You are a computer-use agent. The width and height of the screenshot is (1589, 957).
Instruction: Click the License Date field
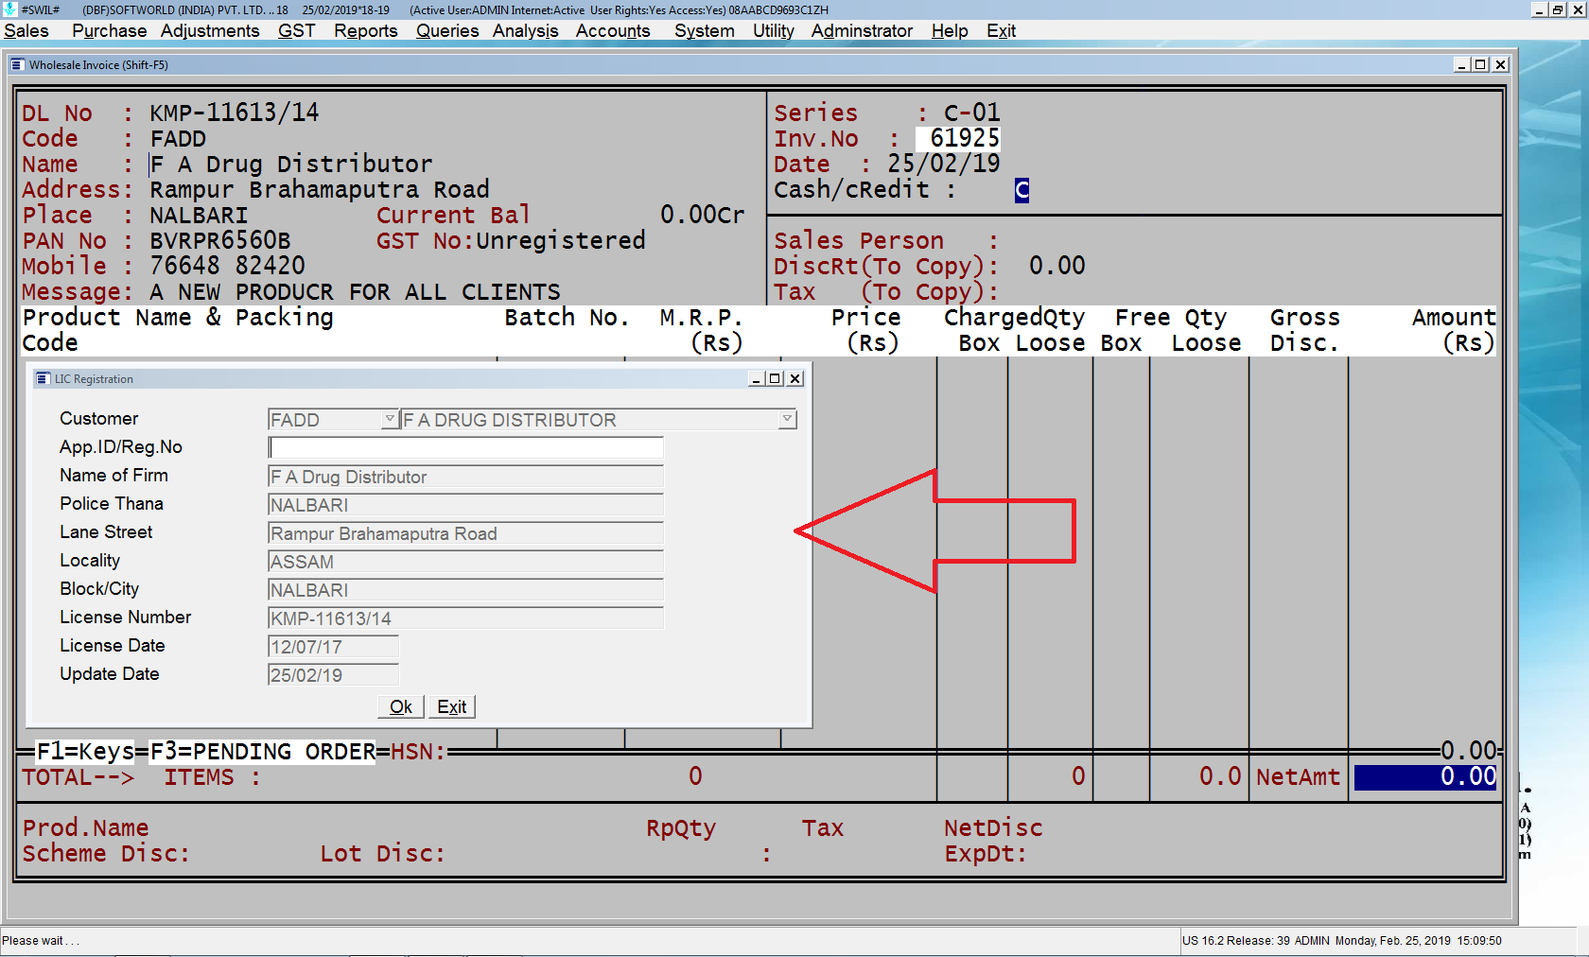(334, 647)
